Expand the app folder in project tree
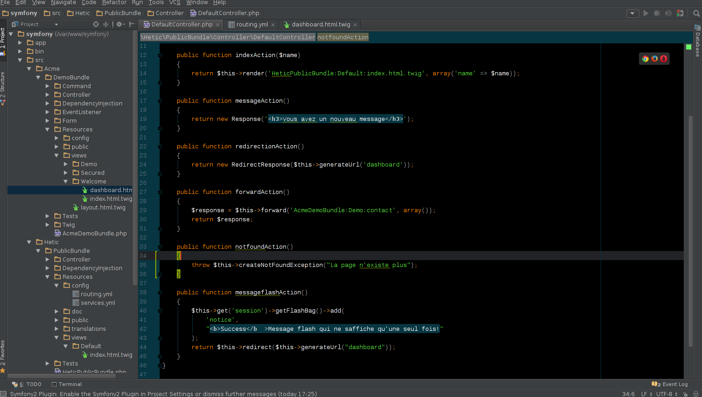702x397 pixels. [x=20, y=43]
